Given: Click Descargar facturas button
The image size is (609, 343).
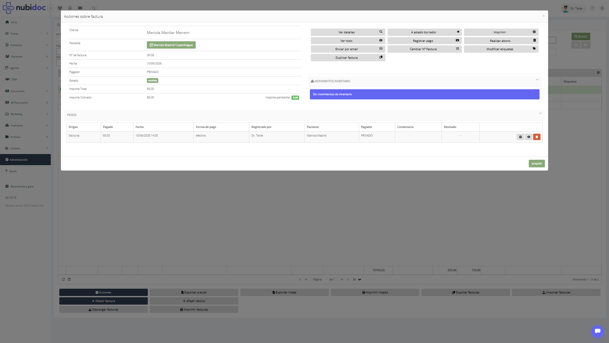Looking at the screenshot, I should point(103,310).
